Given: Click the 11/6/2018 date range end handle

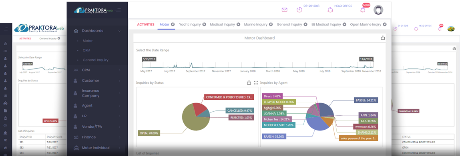Looking at the screenshot, I should [367, 59].
